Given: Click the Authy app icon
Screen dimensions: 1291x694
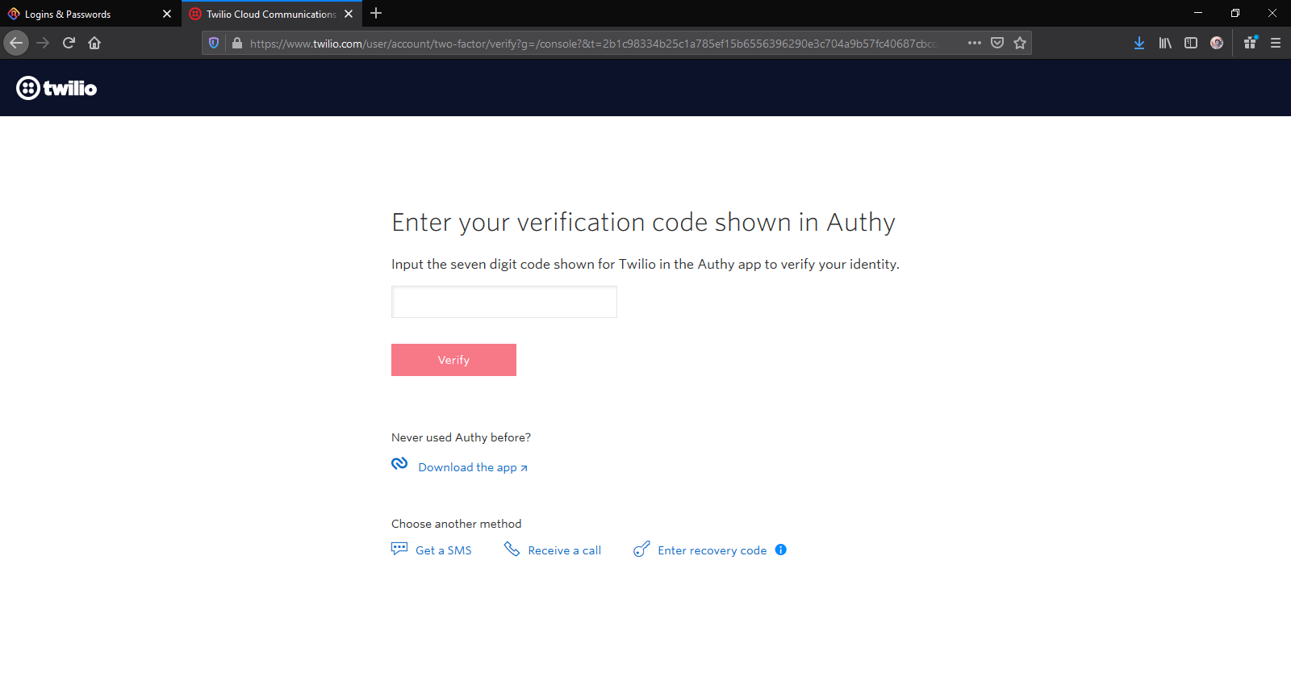Looking at the screenshot, I should tap(399, 463).
